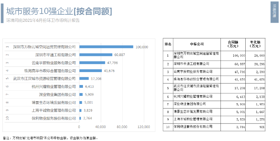Screen dimensions: 280x141
Task: Click table cell 珠海高华市政综合管理有限公司
Action: (196, 79)
